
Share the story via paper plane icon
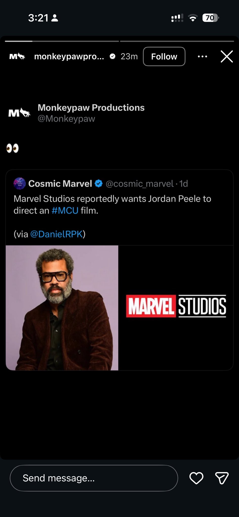[x=222, y=478]
